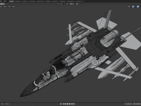Toggle the snapping magnet
This screenshot has height=106, width=141.
click(71, 4)
